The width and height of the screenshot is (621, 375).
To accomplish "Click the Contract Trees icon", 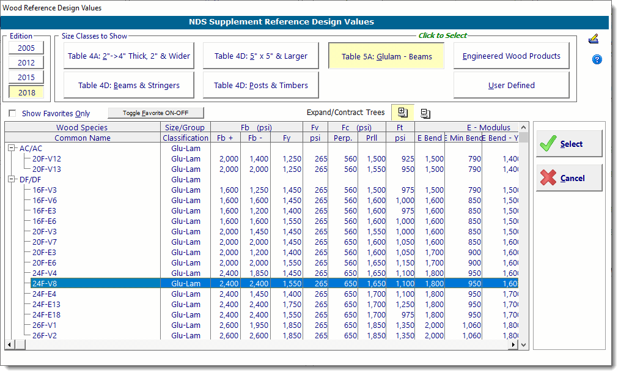I will click(425, 113).
